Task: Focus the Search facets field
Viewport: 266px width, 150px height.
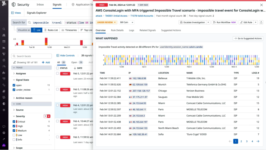Action: pos(31,56)
